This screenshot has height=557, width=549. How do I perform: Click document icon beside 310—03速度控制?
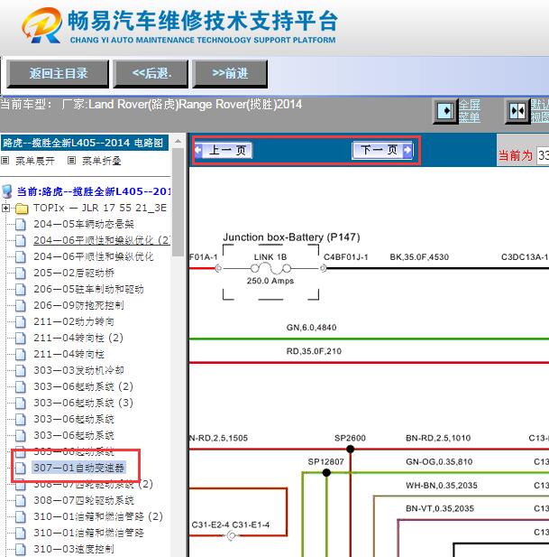(x=21, y=549)
